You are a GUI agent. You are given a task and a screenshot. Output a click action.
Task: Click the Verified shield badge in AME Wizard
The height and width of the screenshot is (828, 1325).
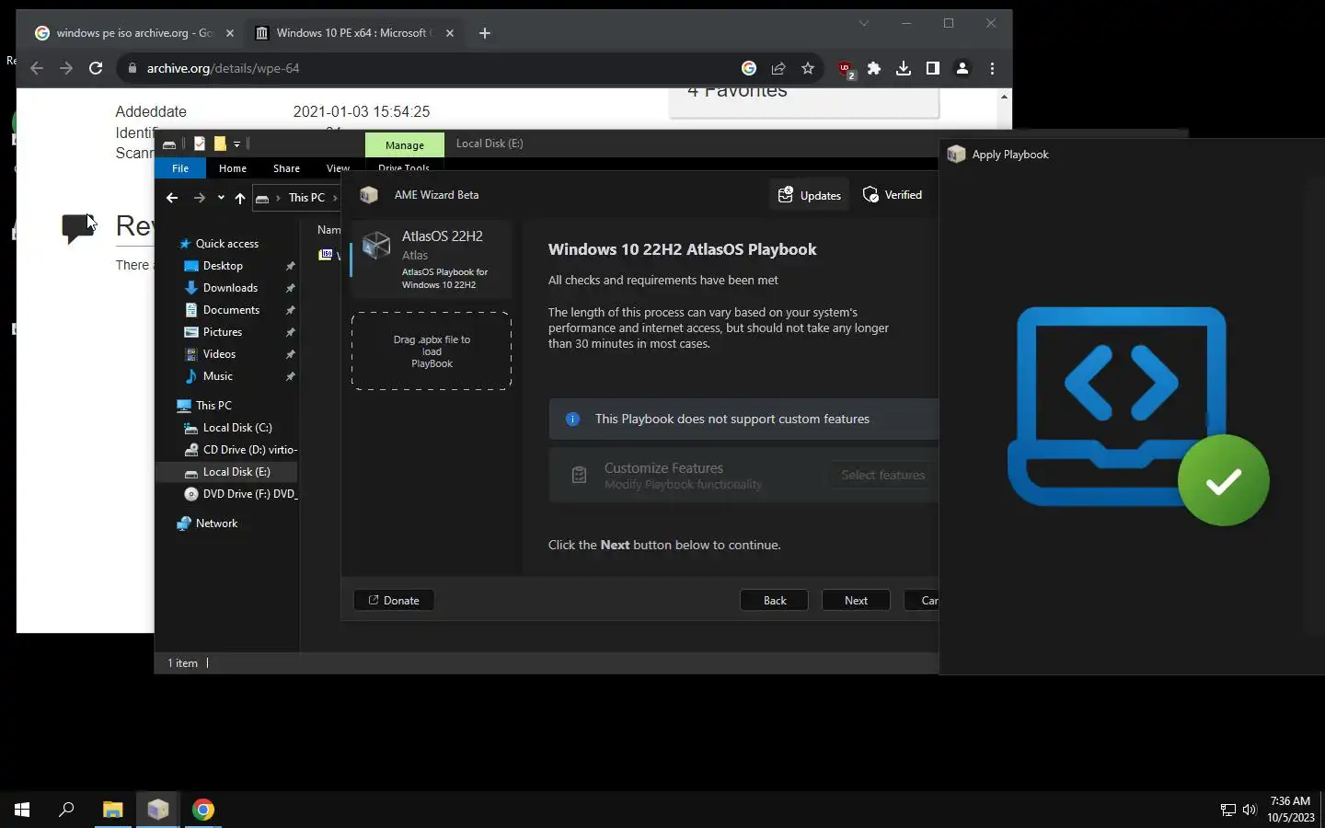892,195
